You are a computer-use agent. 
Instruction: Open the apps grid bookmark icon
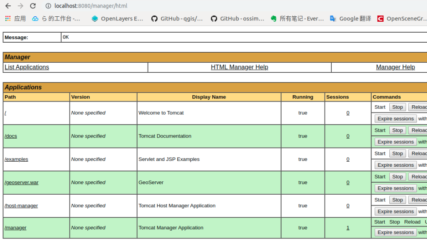pyautogui.click(x=8, y=18)
